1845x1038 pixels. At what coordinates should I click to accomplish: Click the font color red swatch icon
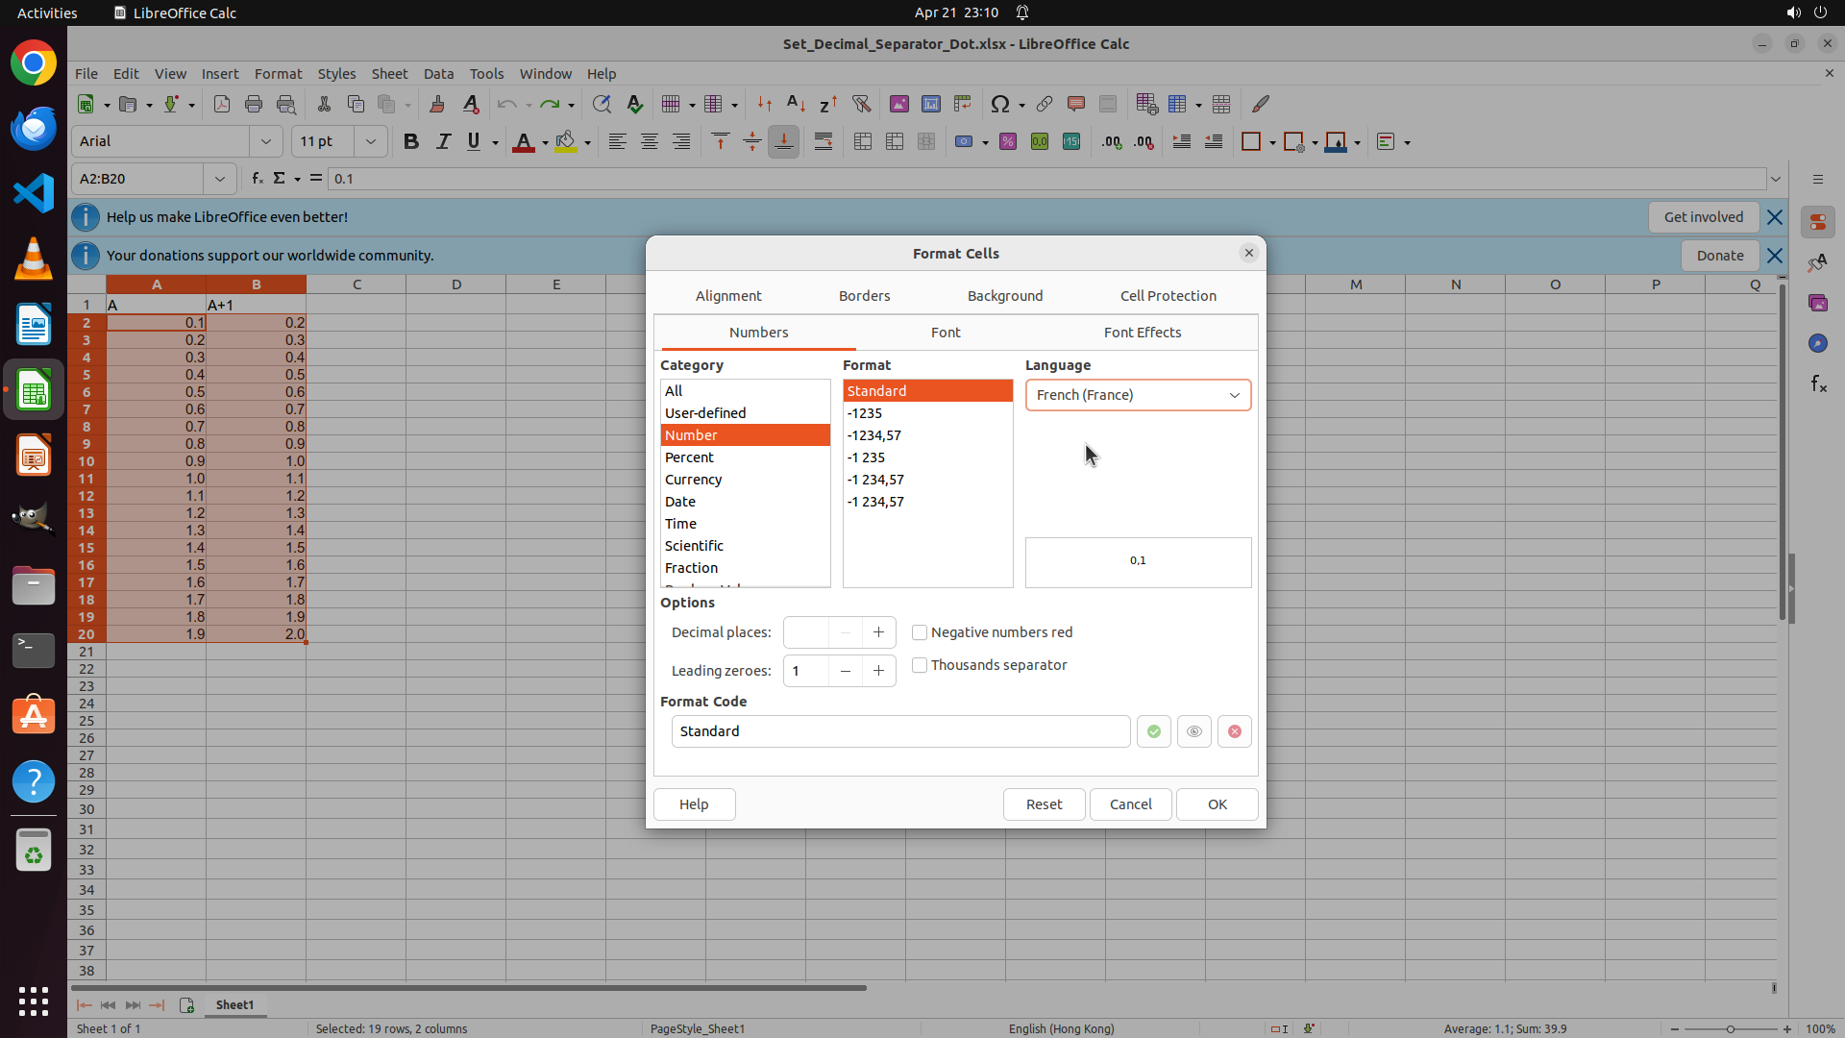(523, 142)
